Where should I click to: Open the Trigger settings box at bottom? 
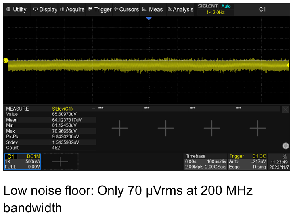click(247, 161)
